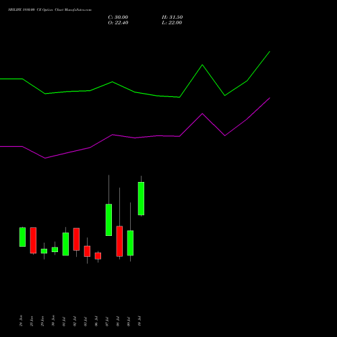The width and height of the screenshot is (337, 337).
Task: Select the 03 Jul date label
Action: pos(86,321)
